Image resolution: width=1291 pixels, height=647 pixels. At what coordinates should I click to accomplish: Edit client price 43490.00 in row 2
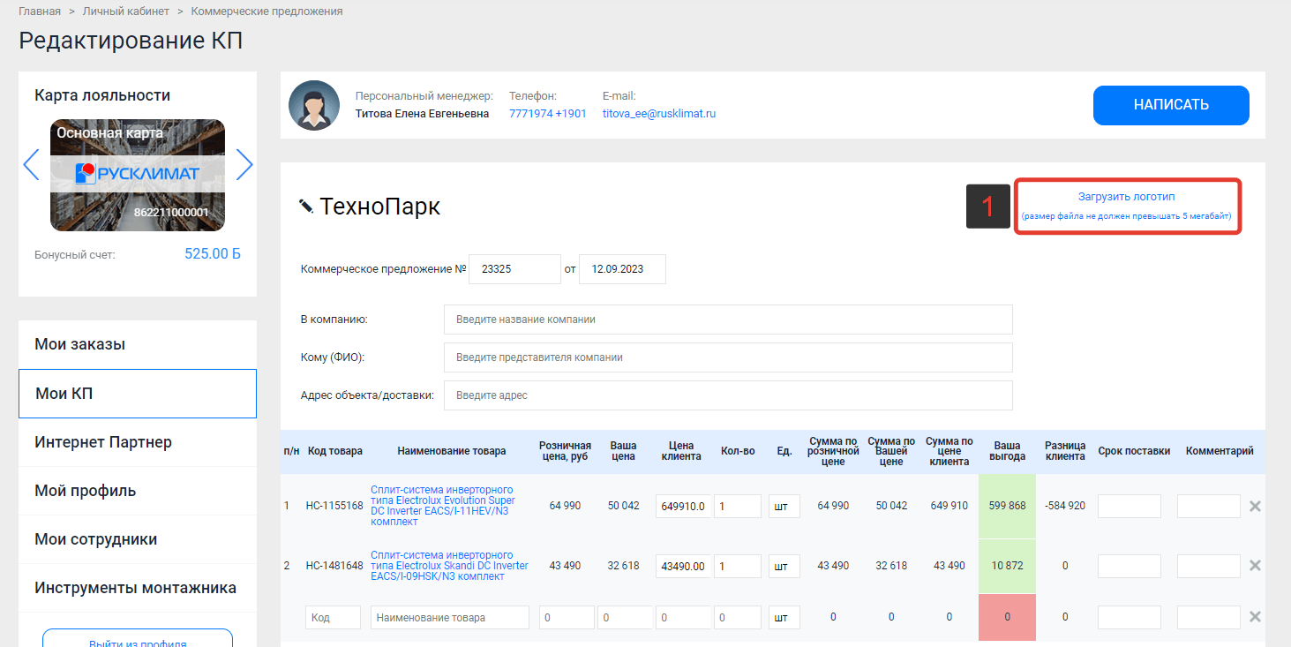coord(683,566)
